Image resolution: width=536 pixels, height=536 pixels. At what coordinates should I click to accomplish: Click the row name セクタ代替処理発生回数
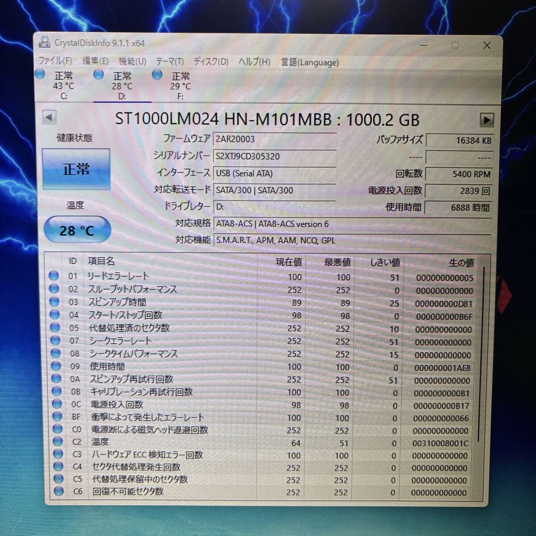[x=136, y=467]
